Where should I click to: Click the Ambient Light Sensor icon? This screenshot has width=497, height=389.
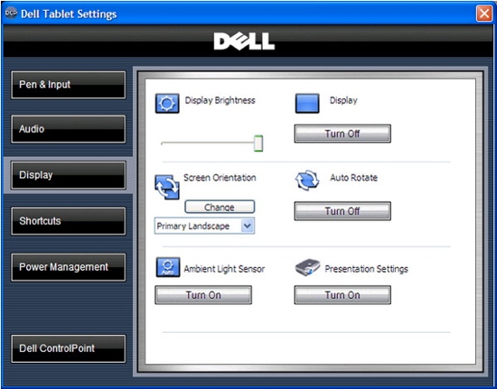(x=168, y=267)
